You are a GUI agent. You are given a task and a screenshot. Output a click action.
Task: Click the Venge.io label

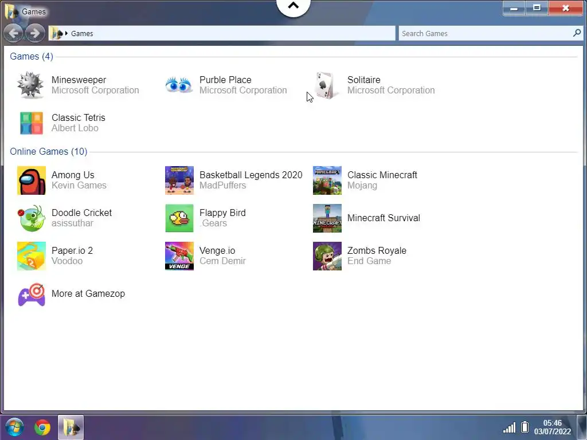click(217, 250)
